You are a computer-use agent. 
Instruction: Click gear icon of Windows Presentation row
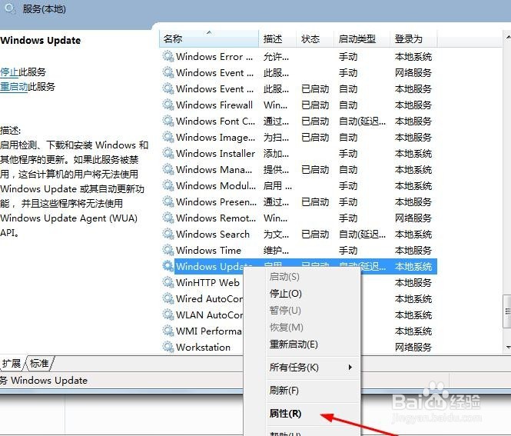(x=168, y=201)
